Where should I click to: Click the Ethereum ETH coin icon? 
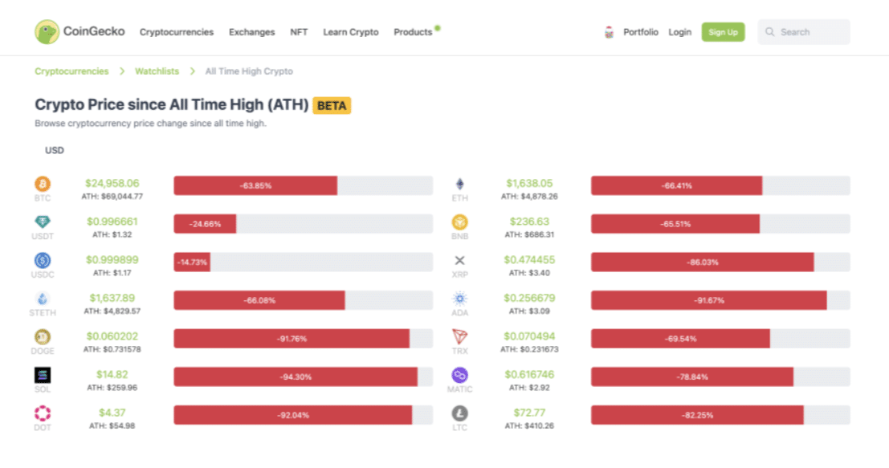pyautogui.click(x=460, y=184)
